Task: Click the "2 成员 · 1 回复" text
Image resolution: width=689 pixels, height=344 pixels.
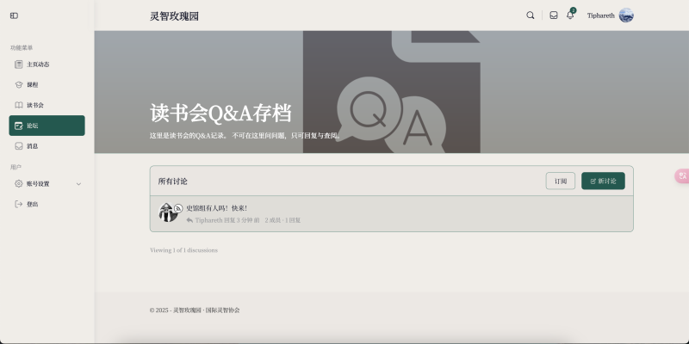Action: (x=282, y=220)
